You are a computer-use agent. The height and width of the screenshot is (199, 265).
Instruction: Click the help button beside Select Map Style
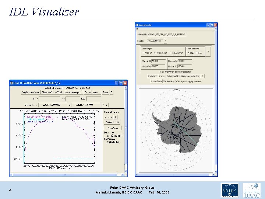coord(208,52)
